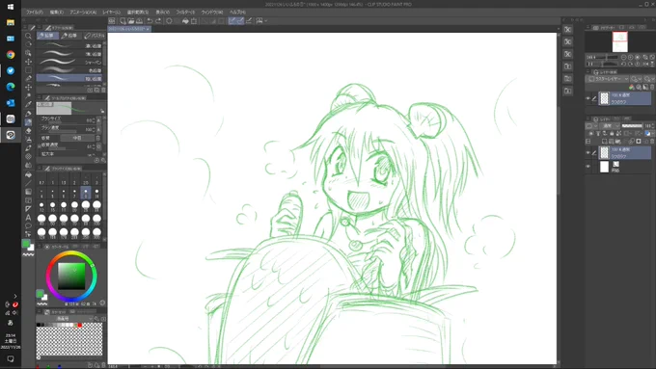Click Redo in the command bar
The width and height of the screenshot is (656, 369).
(158, 21)
